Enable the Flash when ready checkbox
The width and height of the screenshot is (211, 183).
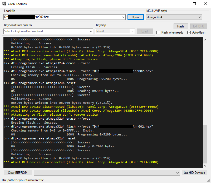(x=158, y=32)
